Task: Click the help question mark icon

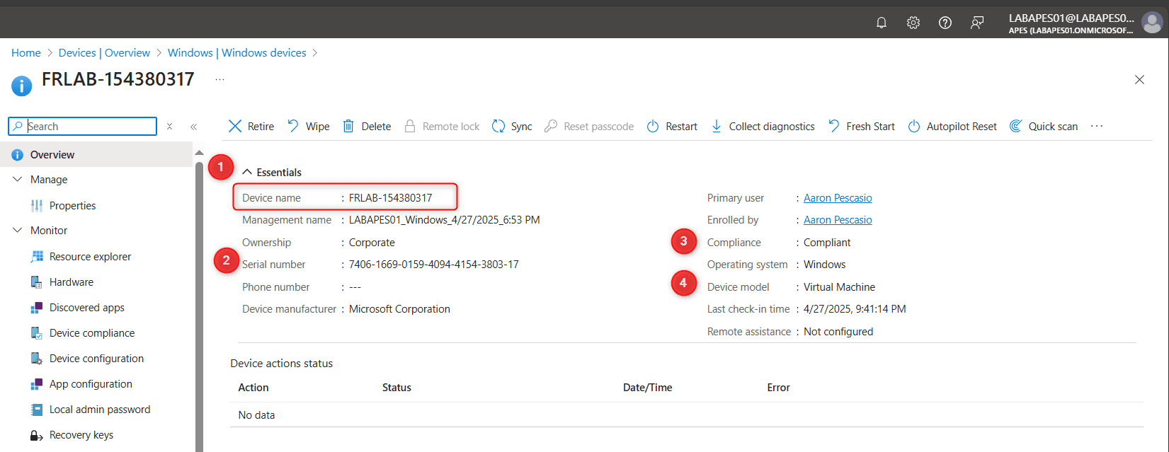Action: (945, 23)
